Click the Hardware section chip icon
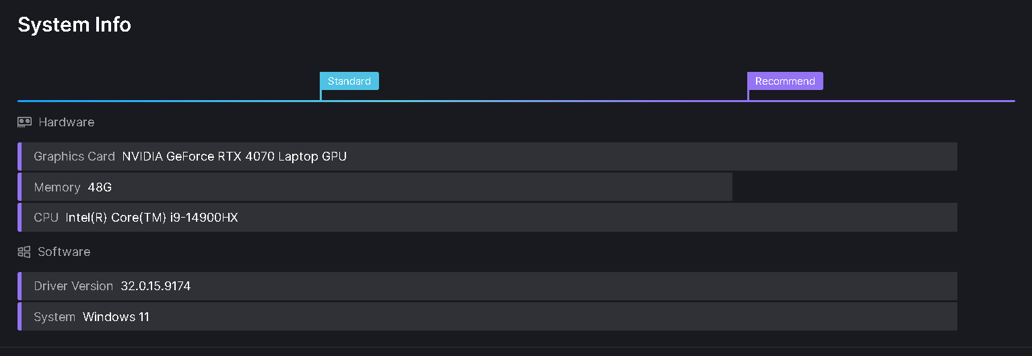 tap(24, 122)
